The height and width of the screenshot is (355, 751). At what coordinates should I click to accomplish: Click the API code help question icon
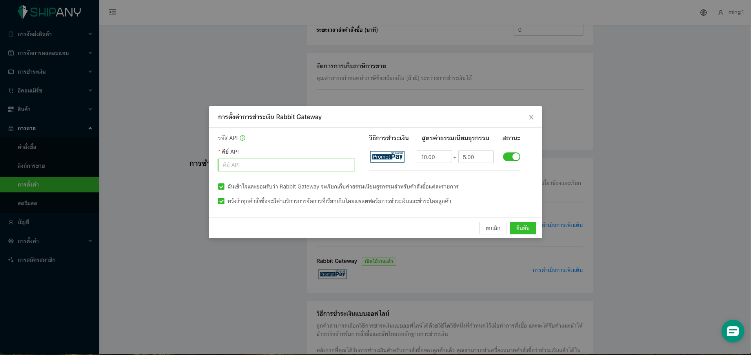242,138
